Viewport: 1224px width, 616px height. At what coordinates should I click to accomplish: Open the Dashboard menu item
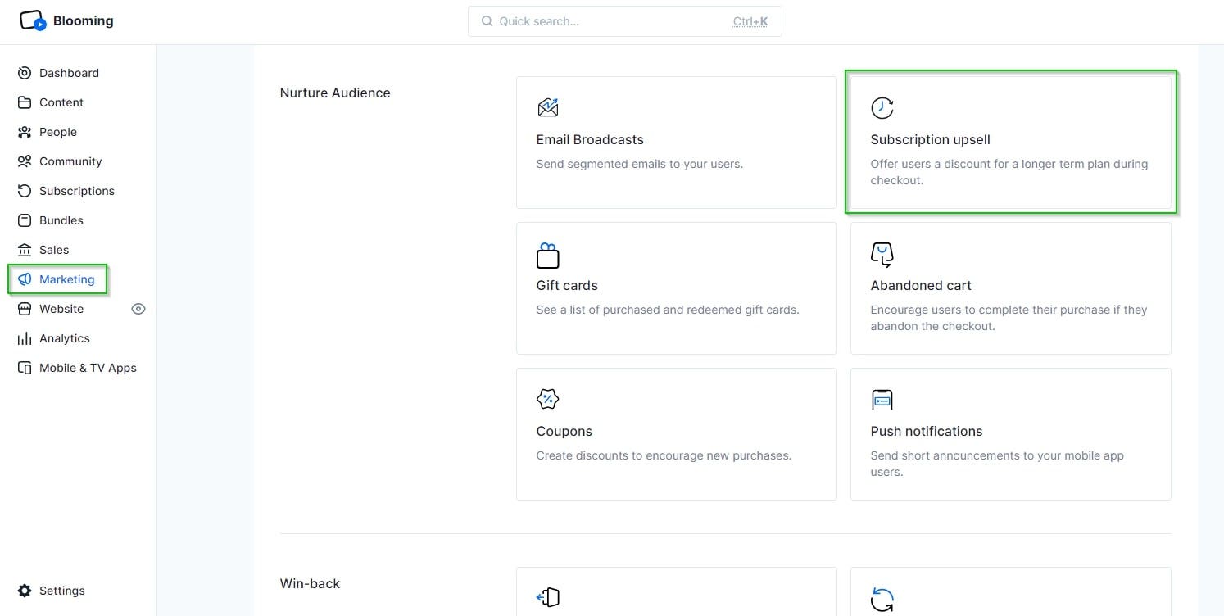coord(69,73)
